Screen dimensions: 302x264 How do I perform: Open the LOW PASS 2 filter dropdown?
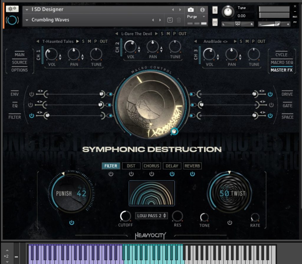pos(152,216)
